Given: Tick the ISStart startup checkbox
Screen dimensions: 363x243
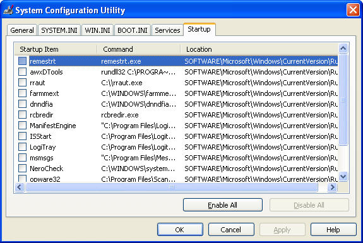Looking at the screenshot, I should coord(23,136).
